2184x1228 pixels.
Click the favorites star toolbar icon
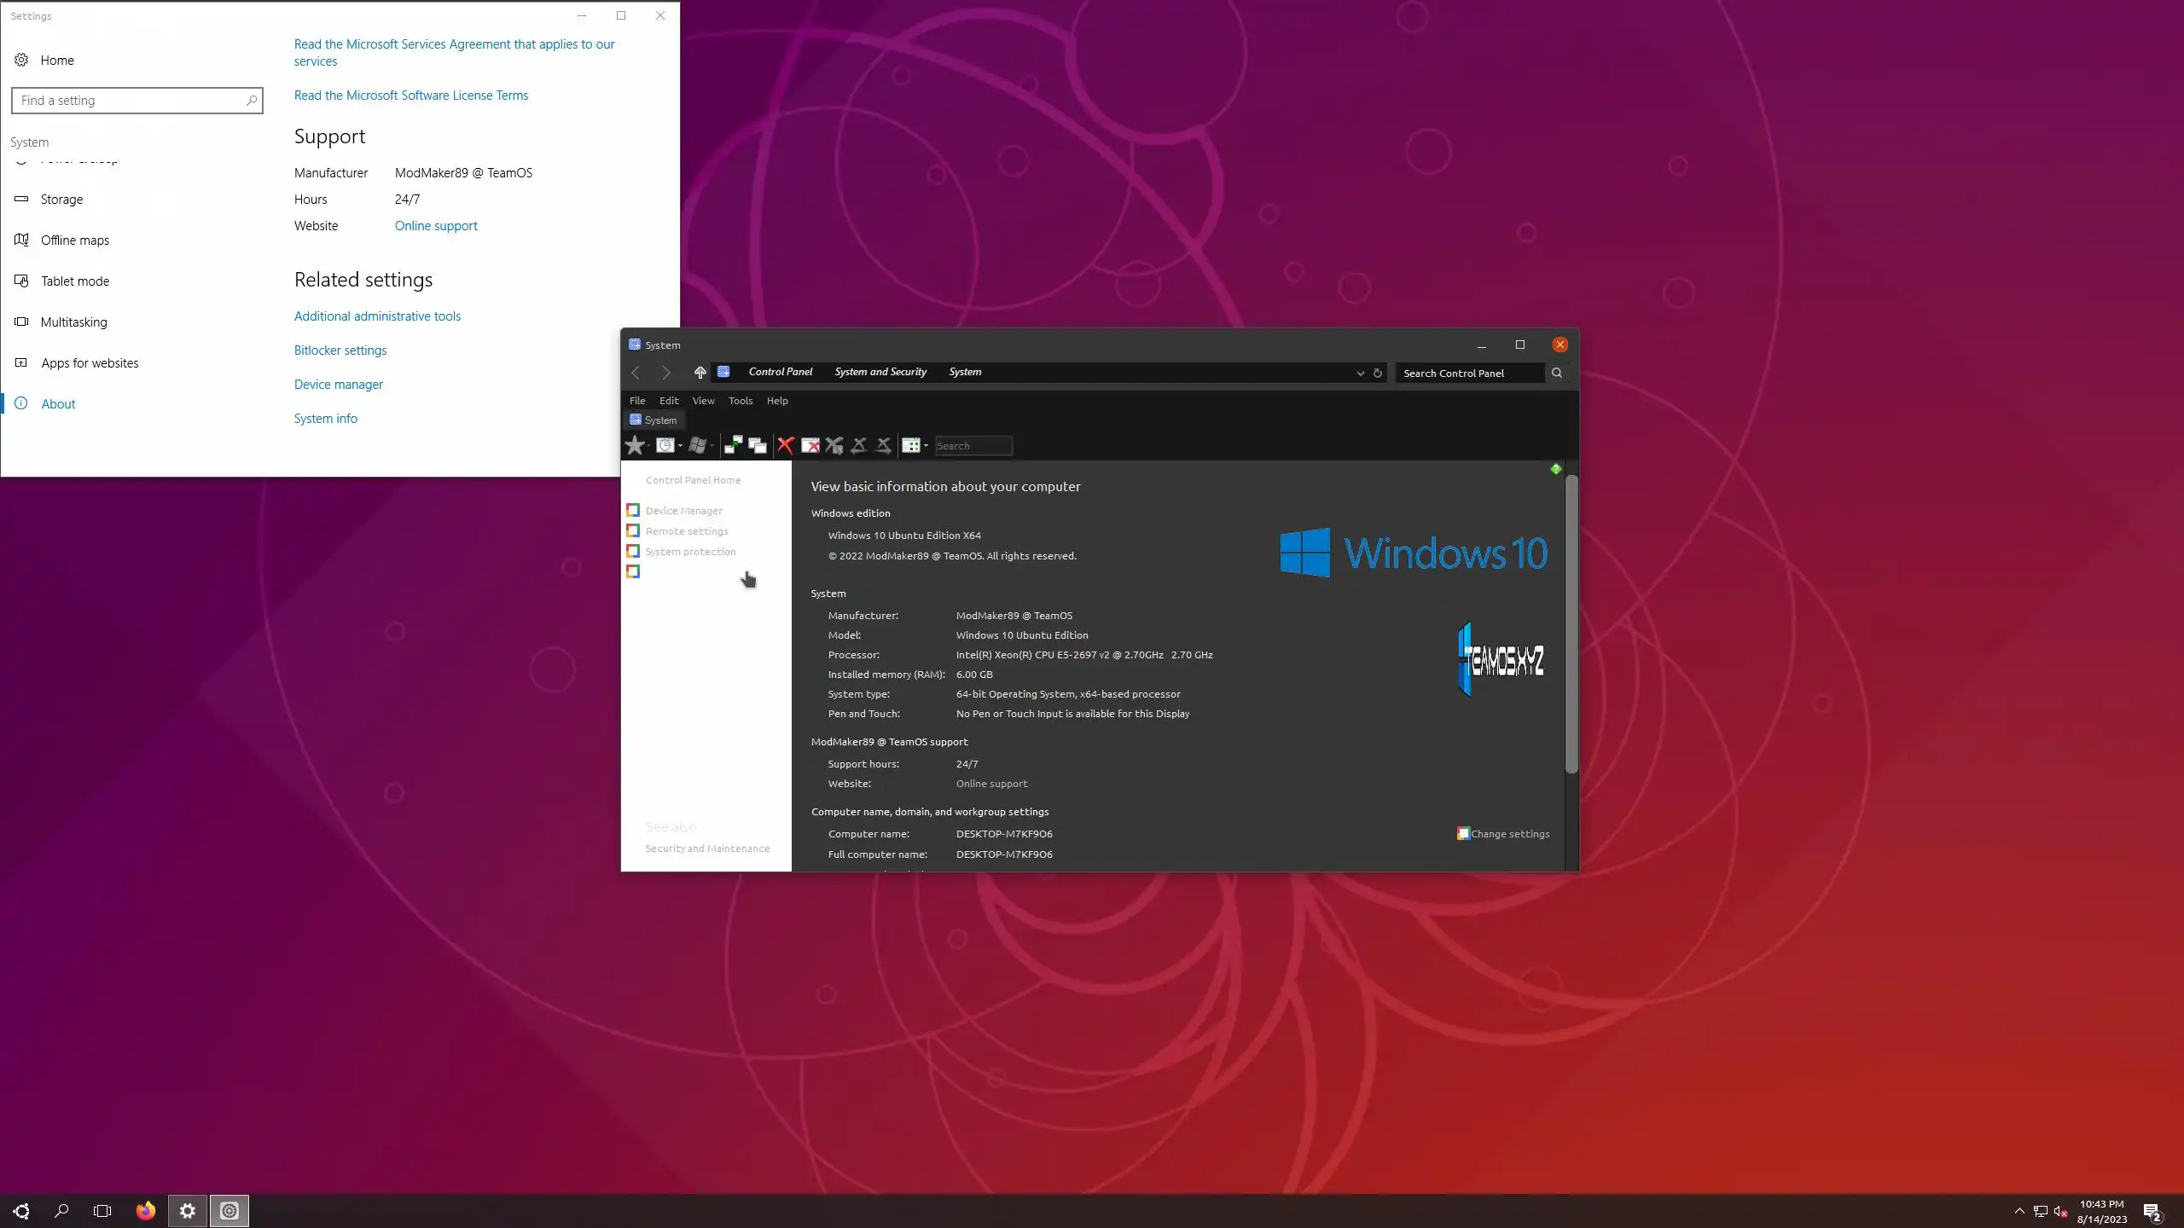coord(634,445)
